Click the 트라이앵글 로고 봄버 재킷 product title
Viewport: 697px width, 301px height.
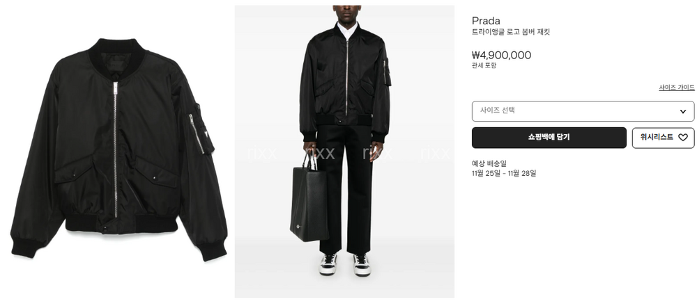pos(511,33)
